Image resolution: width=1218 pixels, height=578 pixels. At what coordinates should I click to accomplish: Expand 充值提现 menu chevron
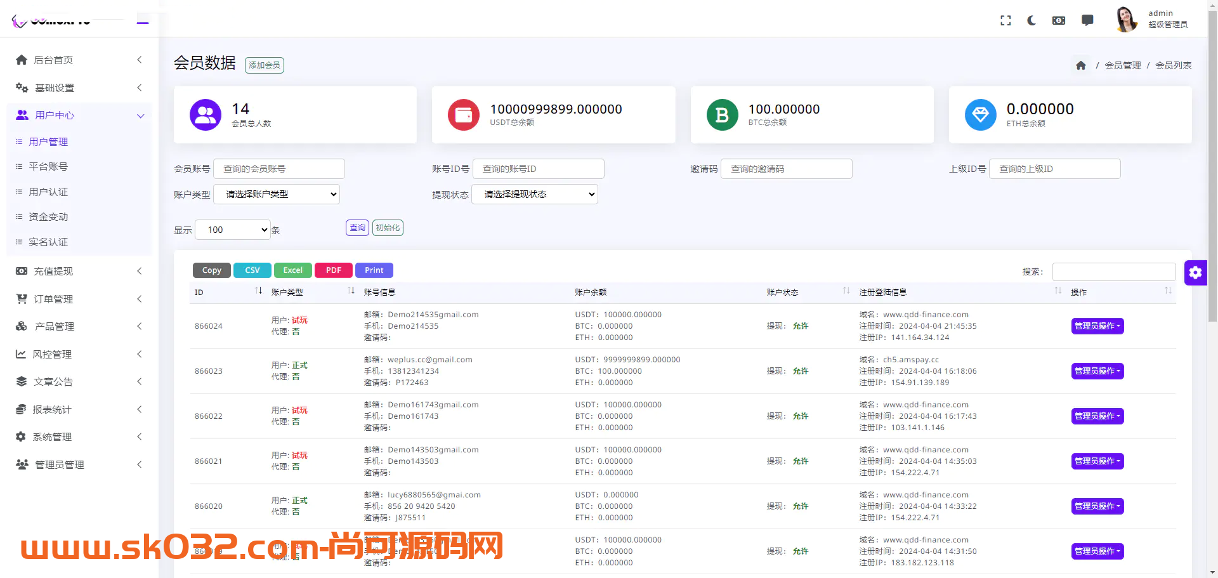pos(140,271)
